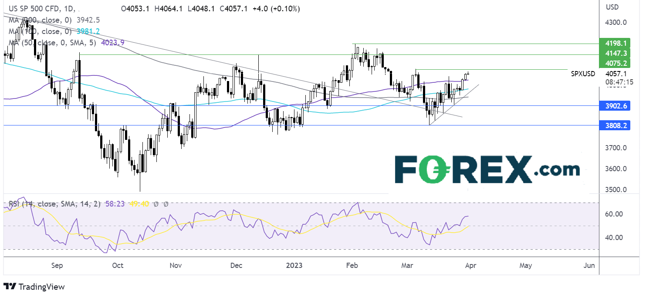Click the Oct label on time axis
This screenshot has height=298, width=646.
point(118,265)
